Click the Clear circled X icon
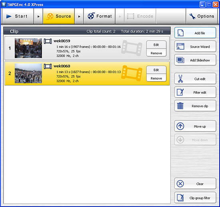The height and width of the screenshot is (207, 220). point(180,183)
